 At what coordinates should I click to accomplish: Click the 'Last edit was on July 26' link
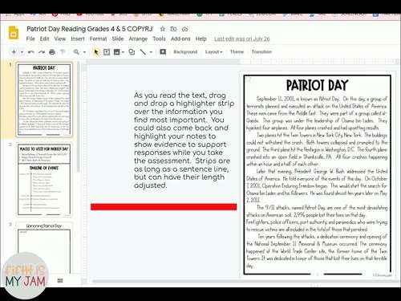241,39
